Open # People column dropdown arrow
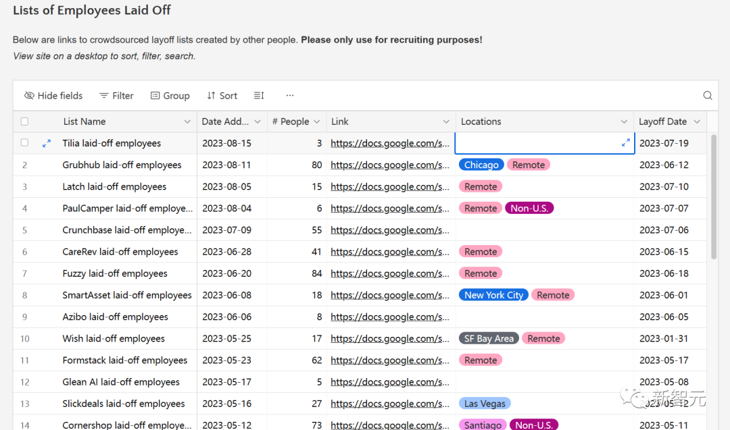 (x=316, y=122)
